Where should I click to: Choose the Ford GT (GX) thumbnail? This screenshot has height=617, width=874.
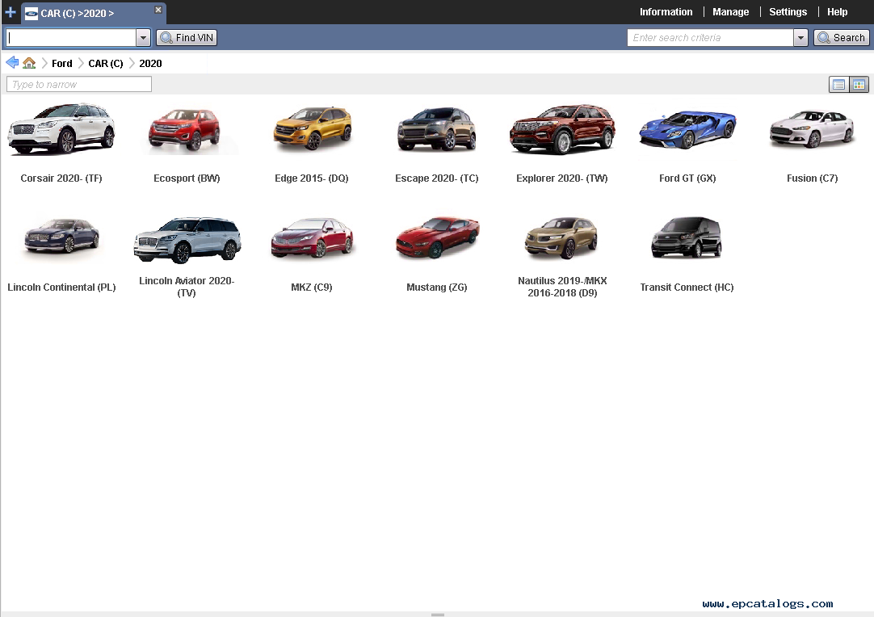(687, 130)
